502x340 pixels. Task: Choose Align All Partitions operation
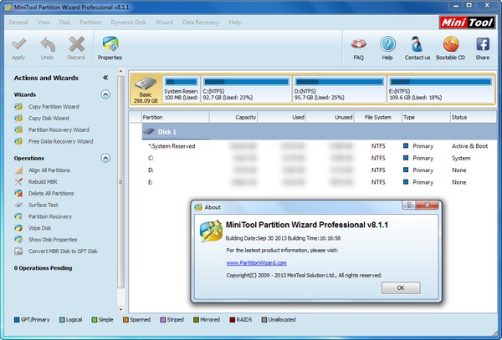coord(49,170)
